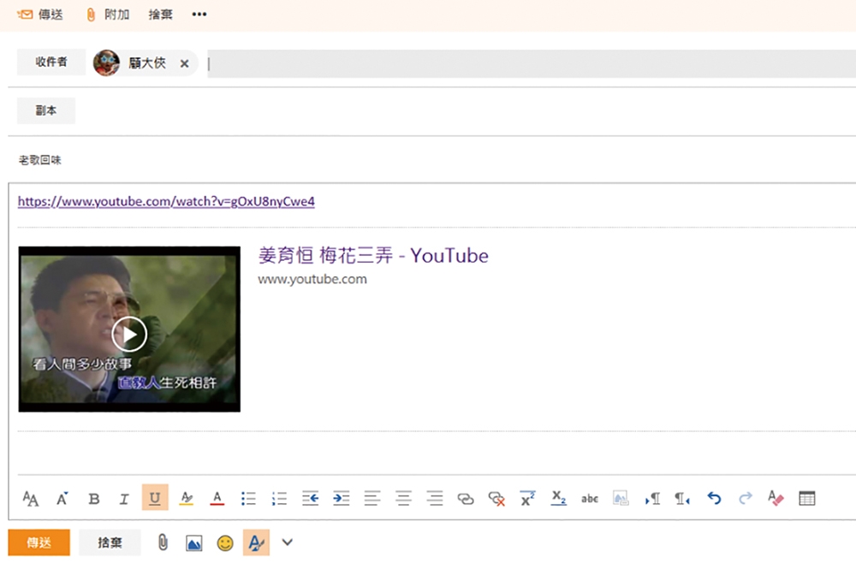The image size is (856, 569).
Task: Remove the hyperlink
Action: click(496, 499)
